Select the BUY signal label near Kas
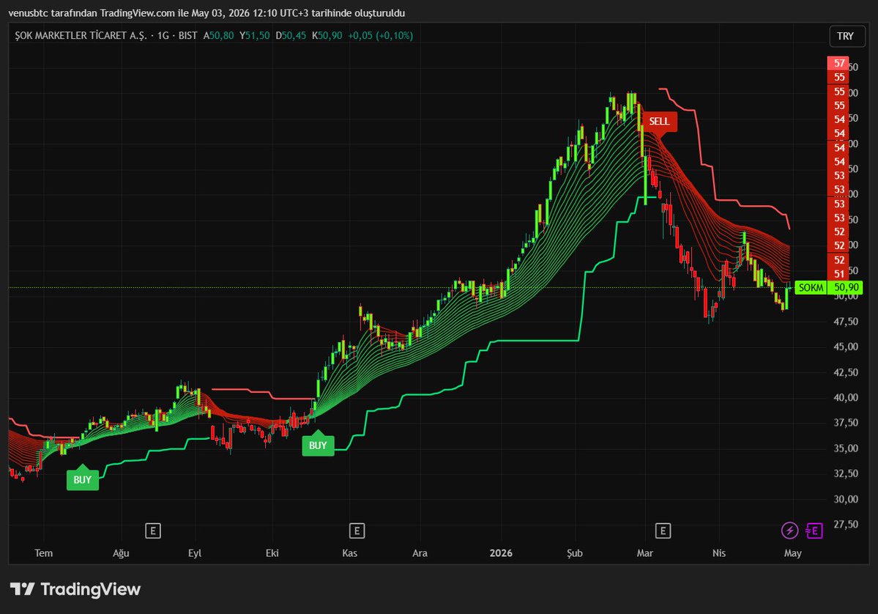Image resolution: width=878 pixels, height=614 pixels. click(318, 445)
